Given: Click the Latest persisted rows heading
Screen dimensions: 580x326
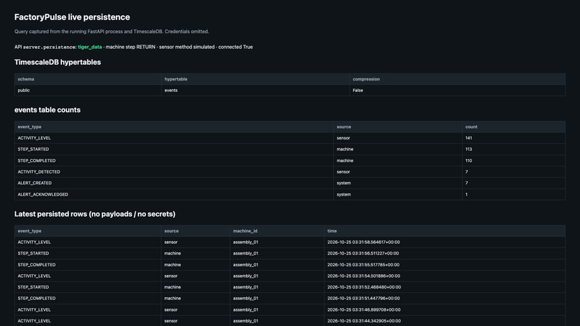Looking at the screenshot, I should click(x=95, y=214).
